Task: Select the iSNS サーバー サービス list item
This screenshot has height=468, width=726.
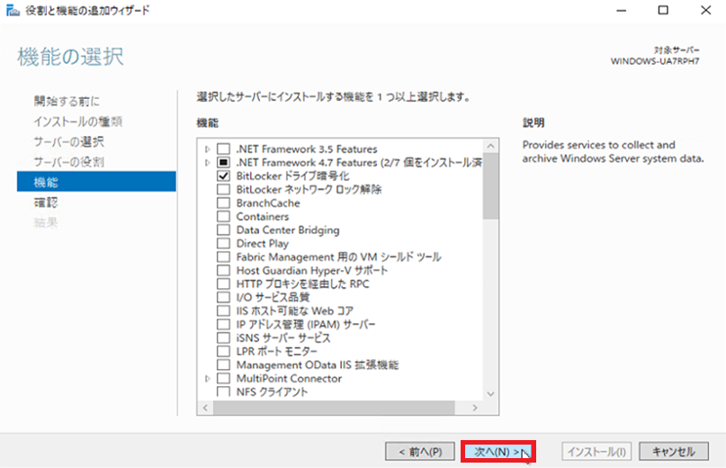Action: point(282,338)
